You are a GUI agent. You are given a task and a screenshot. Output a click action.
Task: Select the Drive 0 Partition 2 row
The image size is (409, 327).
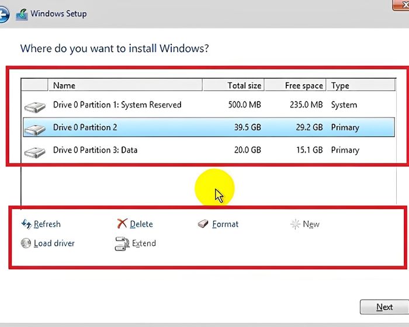pyautogui.click(x=209, y=127)
